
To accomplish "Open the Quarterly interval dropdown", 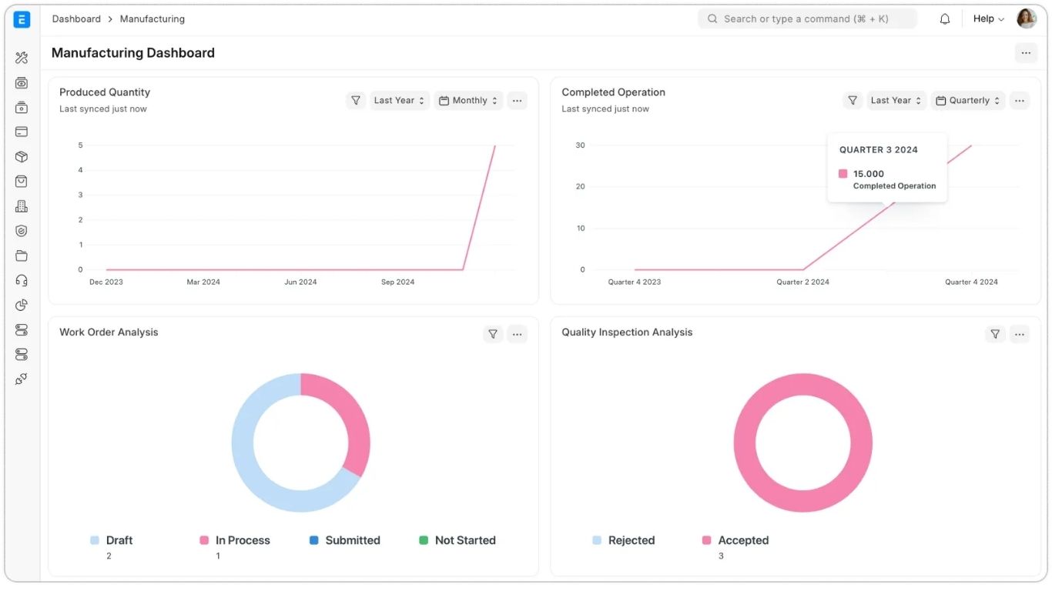I will tap(967, 101).
